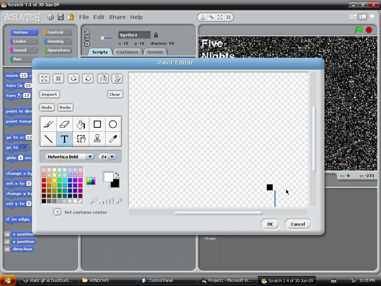The image size is (381, 286).
Task: Select the Rectangle tool
Action: point(97,124)
